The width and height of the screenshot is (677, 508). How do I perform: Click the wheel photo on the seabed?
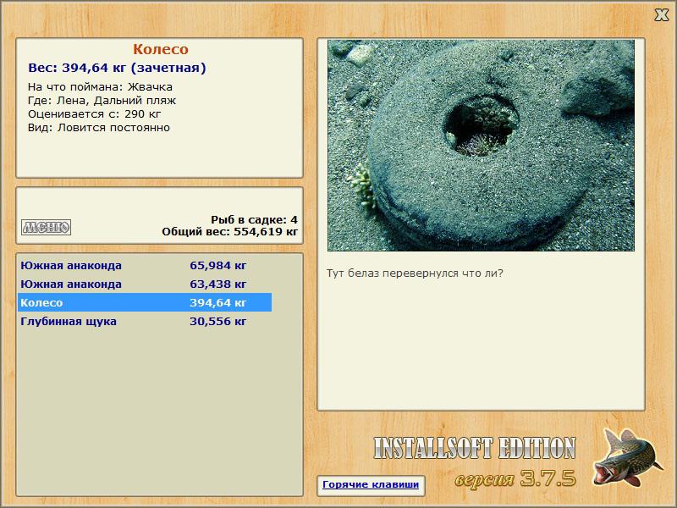point(481,146)
